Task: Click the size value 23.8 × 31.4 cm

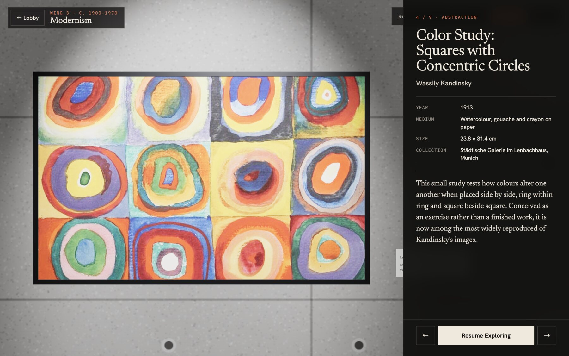Action: [478, 139]
